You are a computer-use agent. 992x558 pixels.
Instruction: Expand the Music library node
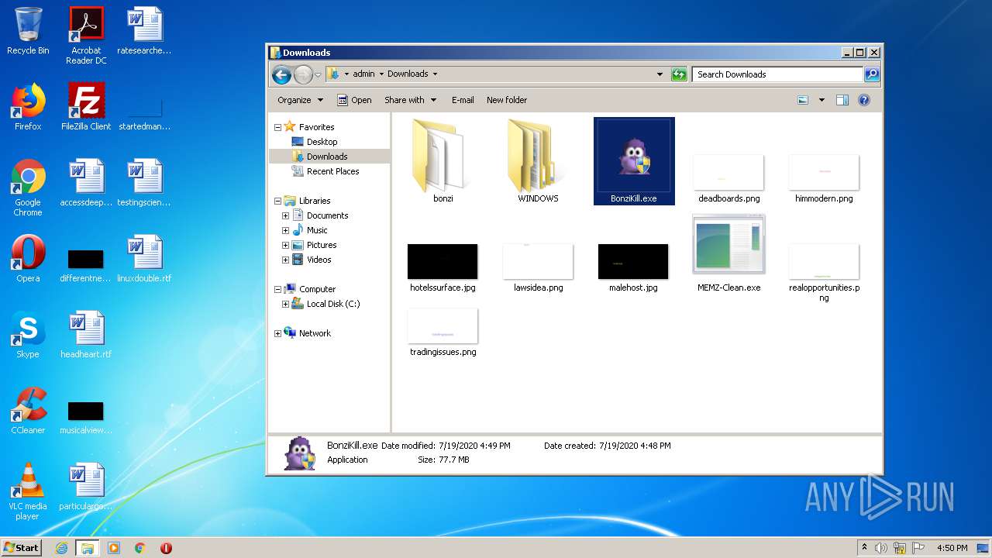tap(285, 230)
